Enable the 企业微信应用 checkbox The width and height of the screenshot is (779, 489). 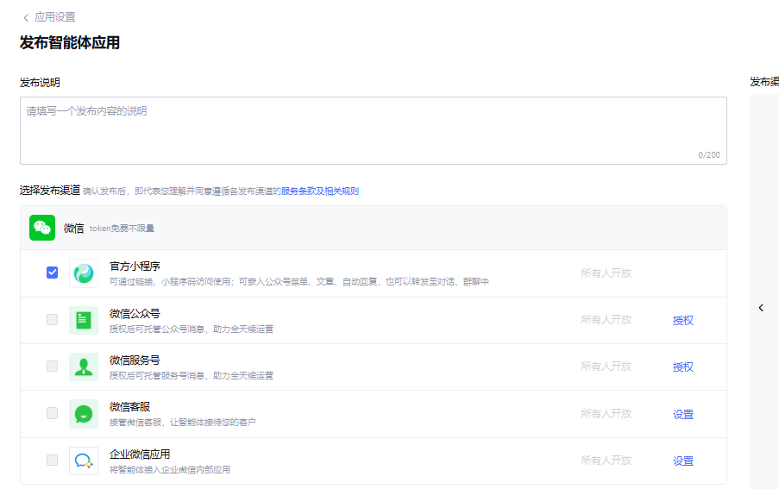pyautogui.click(x=53, y=460)
